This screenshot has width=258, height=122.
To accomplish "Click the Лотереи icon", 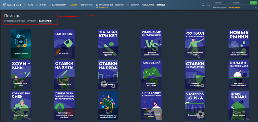I will [128, 5].
